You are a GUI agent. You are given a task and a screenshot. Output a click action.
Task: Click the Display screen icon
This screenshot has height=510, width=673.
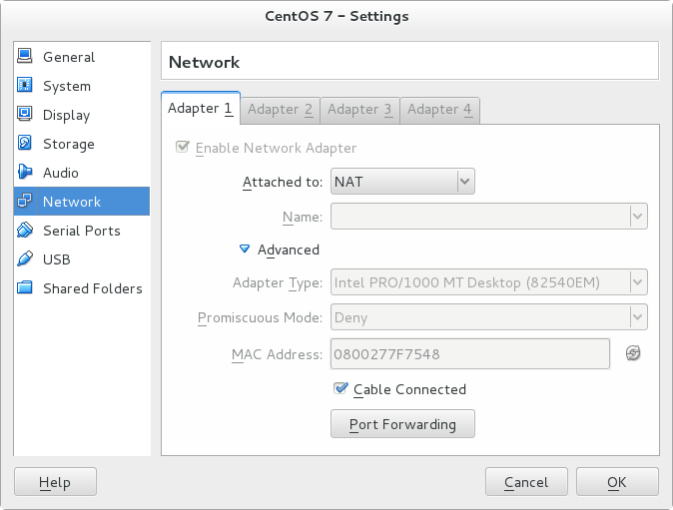click(25, 114)
